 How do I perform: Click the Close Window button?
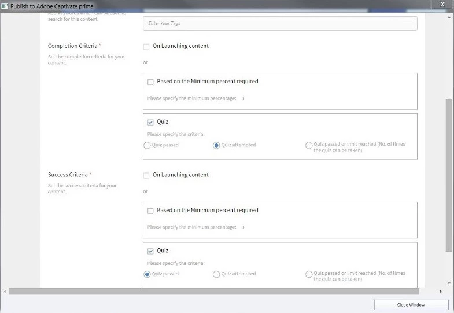click(411, 305)
